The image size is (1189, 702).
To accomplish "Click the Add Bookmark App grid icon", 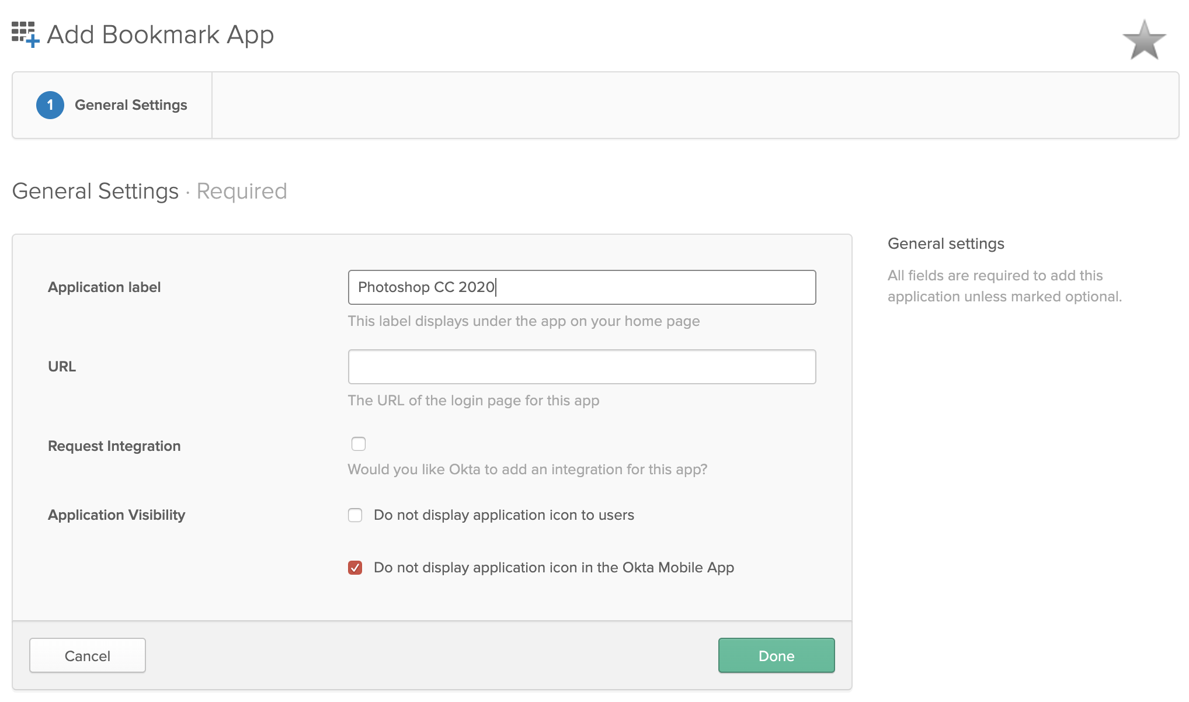I will tap(25, 34).
